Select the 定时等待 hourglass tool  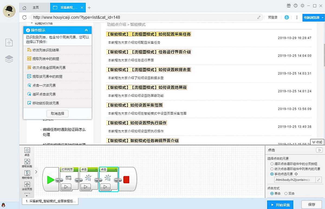coord(27,173)
